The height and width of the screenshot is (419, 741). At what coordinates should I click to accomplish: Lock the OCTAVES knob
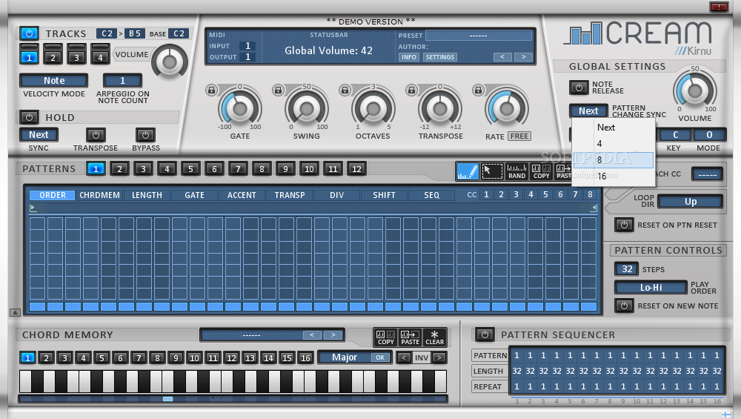[x=345, y=90]
